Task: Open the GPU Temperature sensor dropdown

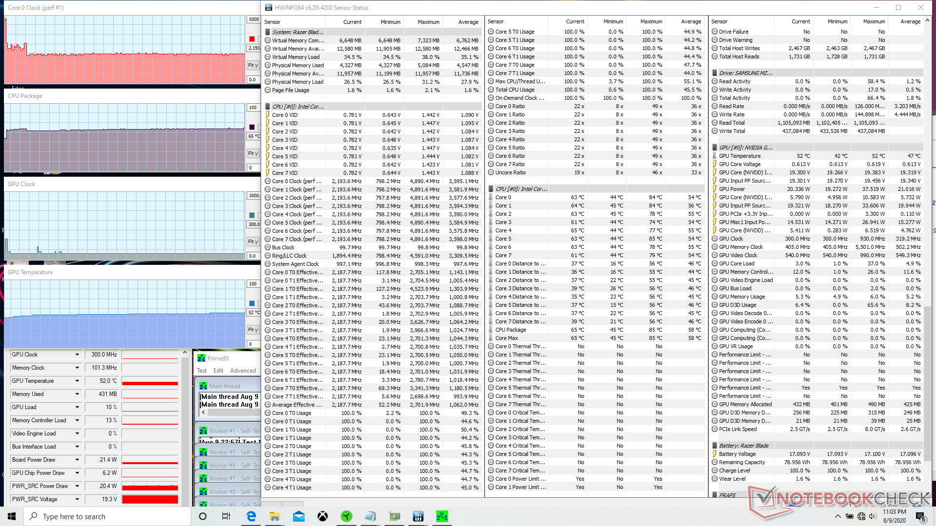Action: 77,381
